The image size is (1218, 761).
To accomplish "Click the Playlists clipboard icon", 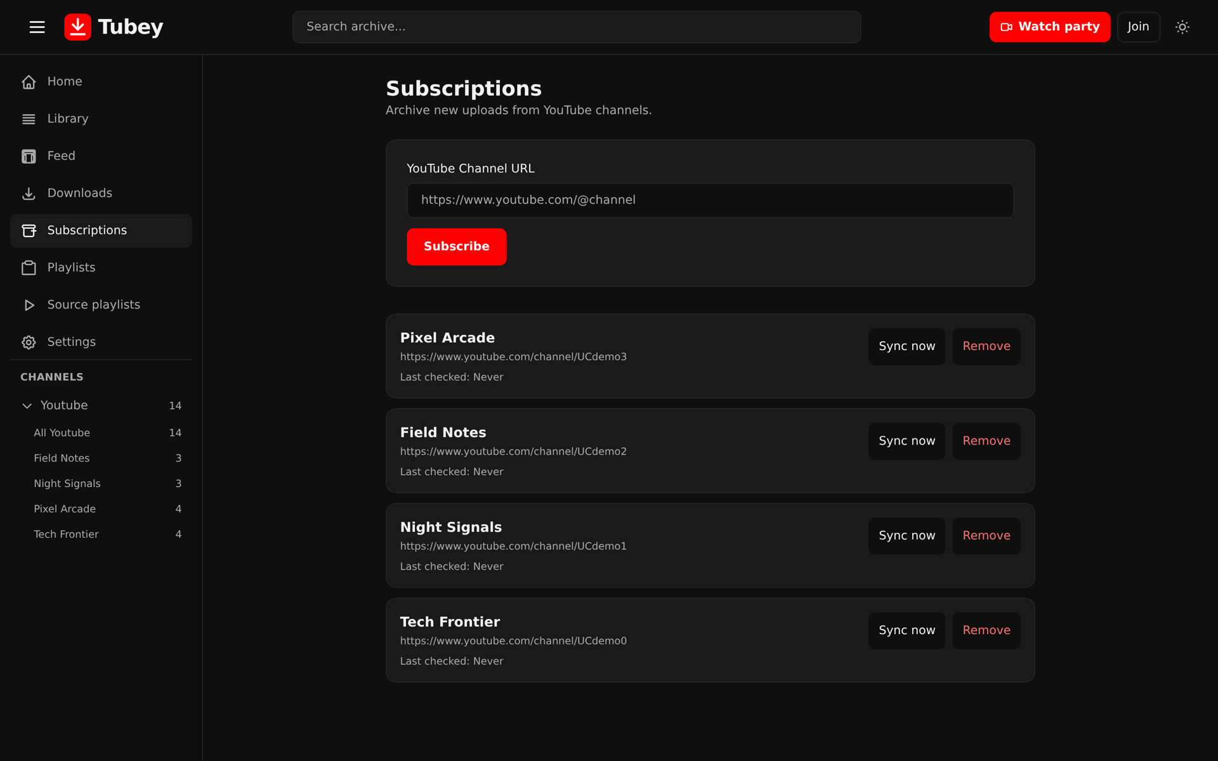I will 29,268.
